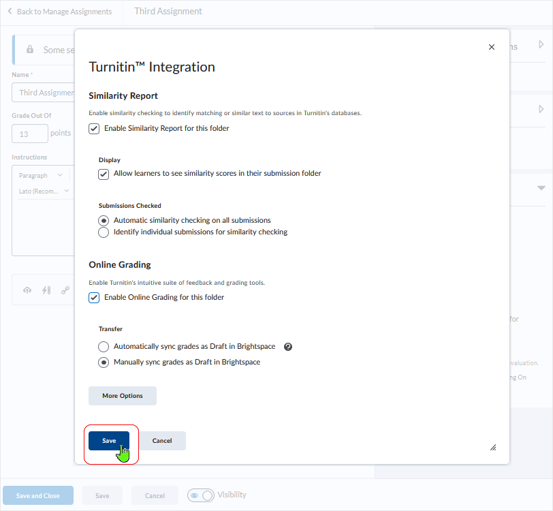This screenshot has height=511, width=553.
Task: Click Save in the bottom page bar
Action: point(102,495)
